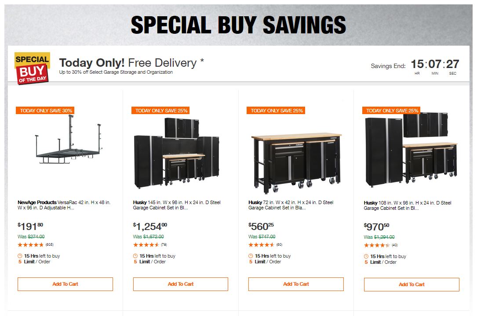Click the Today Only Save 30% banner
477x316 pixels.
(x=44, y=111)
